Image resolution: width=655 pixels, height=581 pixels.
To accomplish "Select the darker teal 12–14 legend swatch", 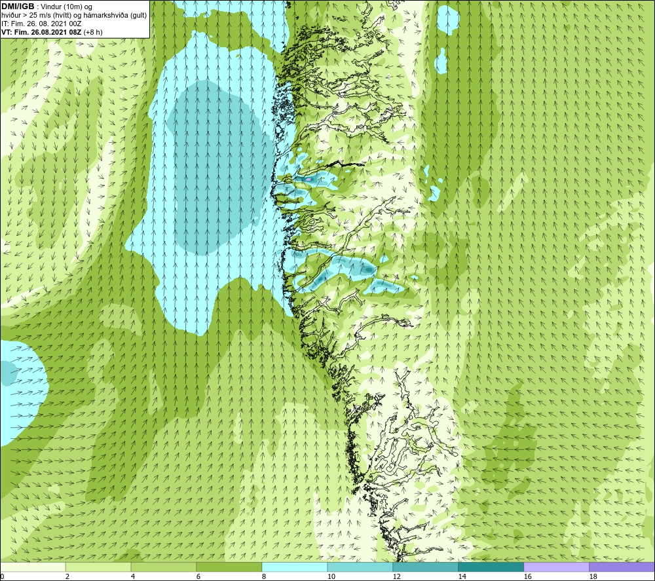I will point(425,567).
